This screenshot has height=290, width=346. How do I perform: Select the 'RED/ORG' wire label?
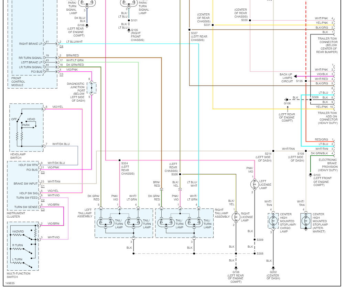321,139
